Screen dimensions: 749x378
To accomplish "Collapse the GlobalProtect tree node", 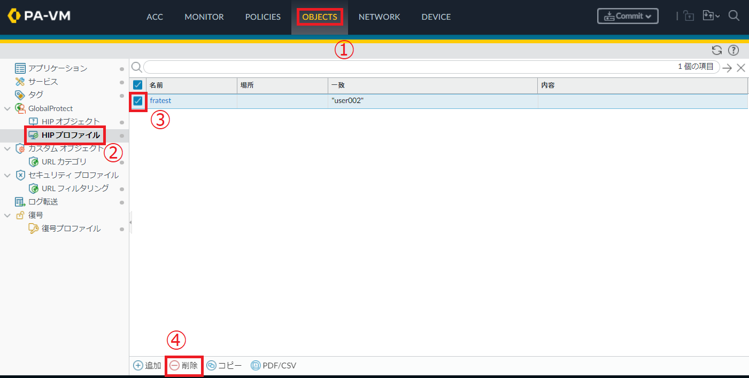I will 7,108.
